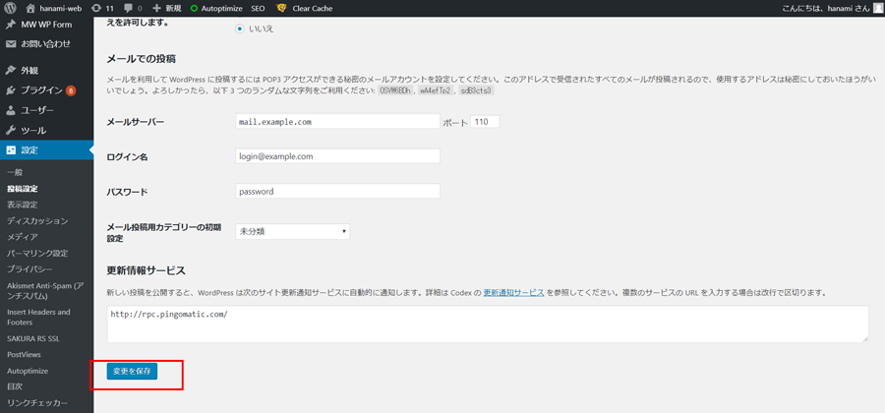The image size is (885, 413).
Task: Select random string sdB3cts3
Action: [x=476, y=90]
